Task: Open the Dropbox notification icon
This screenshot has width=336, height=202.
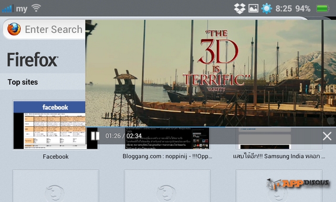Action: [x=239, y=8]
